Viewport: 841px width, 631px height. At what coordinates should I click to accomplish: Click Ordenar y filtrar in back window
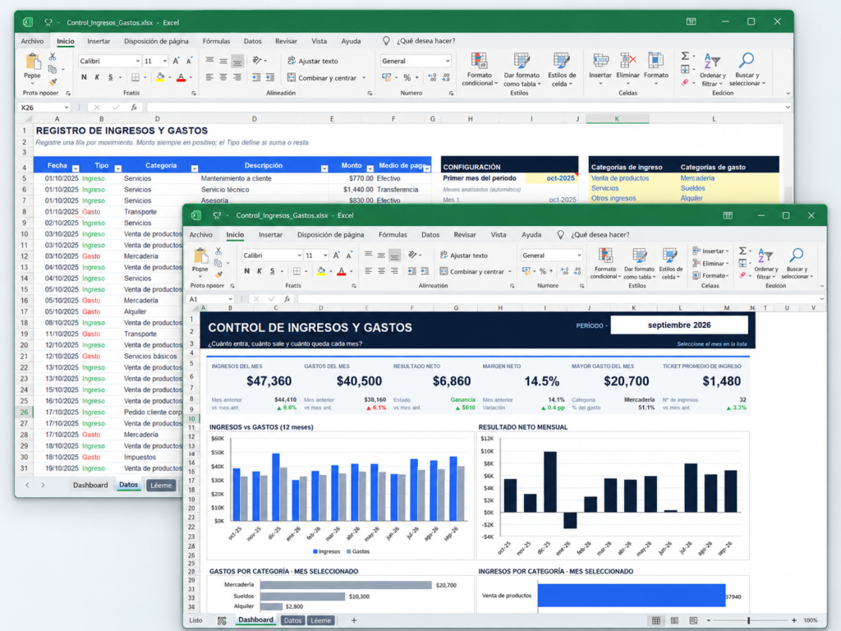click(x=713, y=70)
